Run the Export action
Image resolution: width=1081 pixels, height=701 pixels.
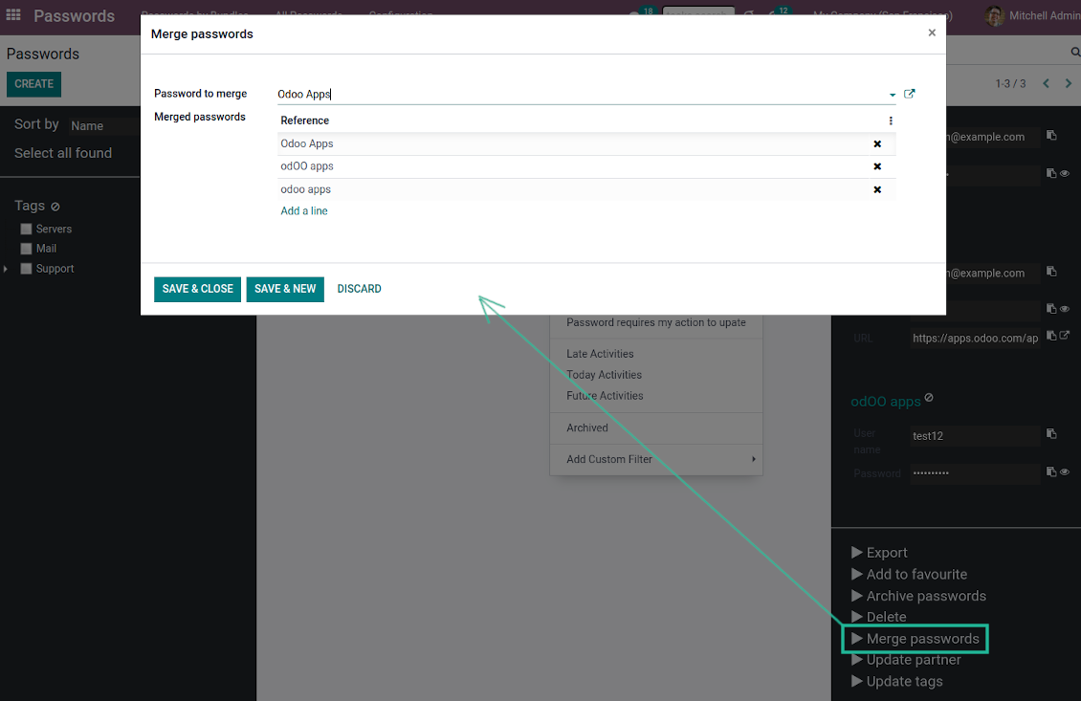point(879,553)
